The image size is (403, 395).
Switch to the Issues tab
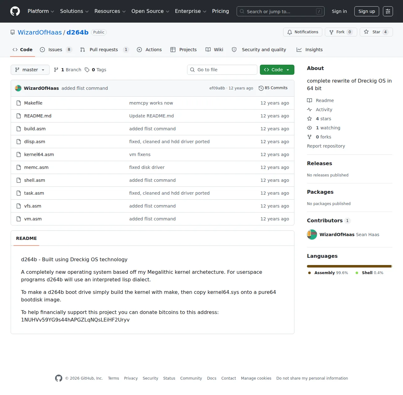tap(56, 50)
